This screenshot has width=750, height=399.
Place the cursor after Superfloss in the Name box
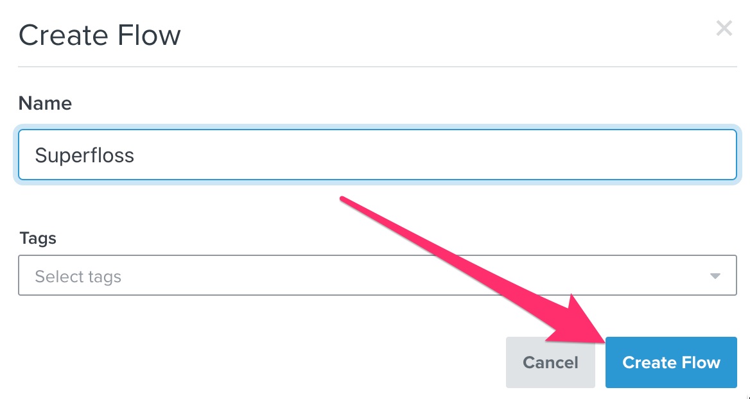point(137,155)
